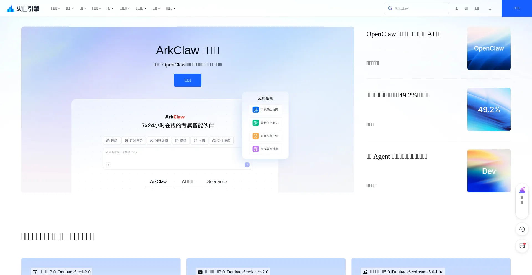This screenshot has width=532, height=275.
Task: Open the 49.2% article headline
Action: 398,95
